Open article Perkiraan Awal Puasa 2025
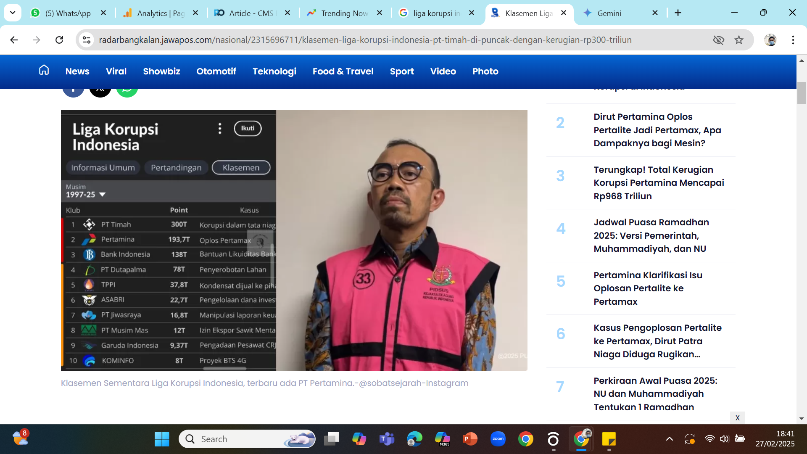 coord(655,394)
